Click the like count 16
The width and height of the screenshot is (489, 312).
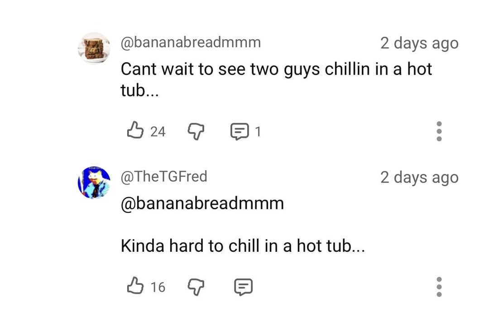[158, 287]
